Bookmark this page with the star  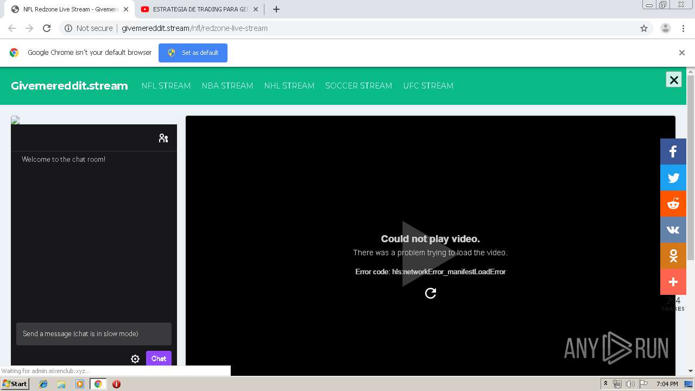point(644,28)
